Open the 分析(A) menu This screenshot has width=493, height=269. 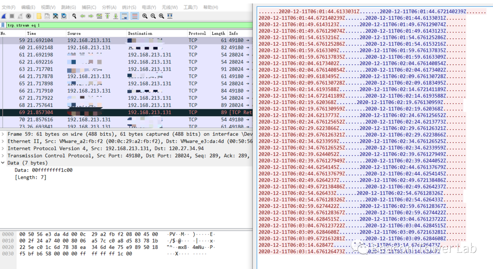point(109,7)
